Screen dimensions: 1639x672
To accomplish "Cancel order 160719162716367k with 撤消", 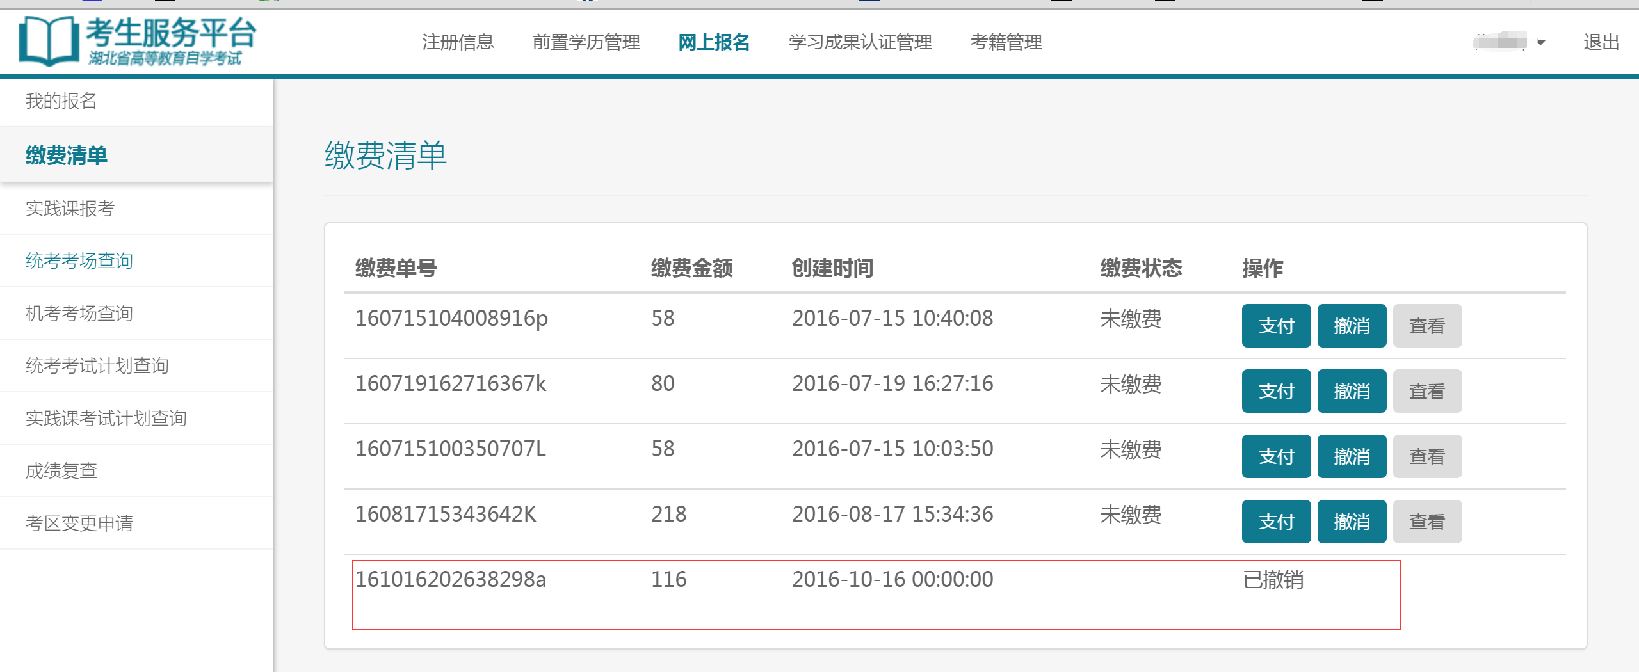I will 1352,391.
